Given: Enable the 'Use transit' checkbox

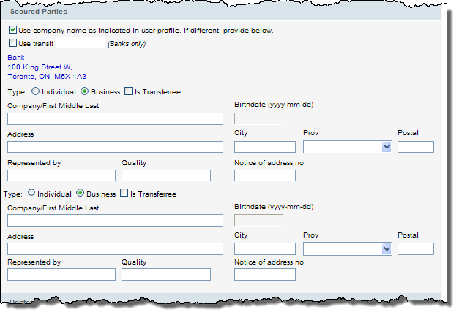Looking at the screenshot, I should click(x=12, y=43).
